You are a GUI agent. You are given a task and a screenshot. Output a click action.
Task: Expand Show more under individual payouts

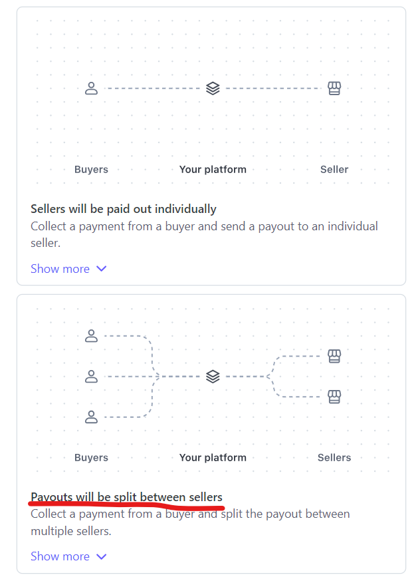[60, 269]
